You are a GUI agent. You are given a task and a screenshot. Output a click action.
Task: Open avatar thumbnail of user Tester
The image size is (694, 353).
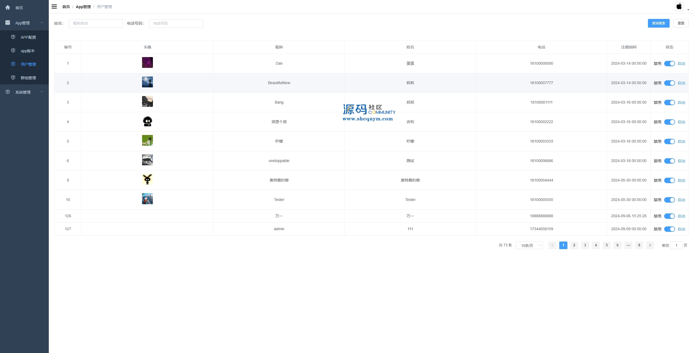[x=147, y=199]
